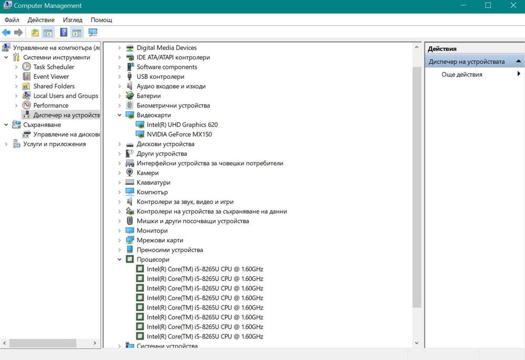Select first Intel Core i5-8265U processor entry
The width and height of the screenshot is (525, 360).
[205, 269]
